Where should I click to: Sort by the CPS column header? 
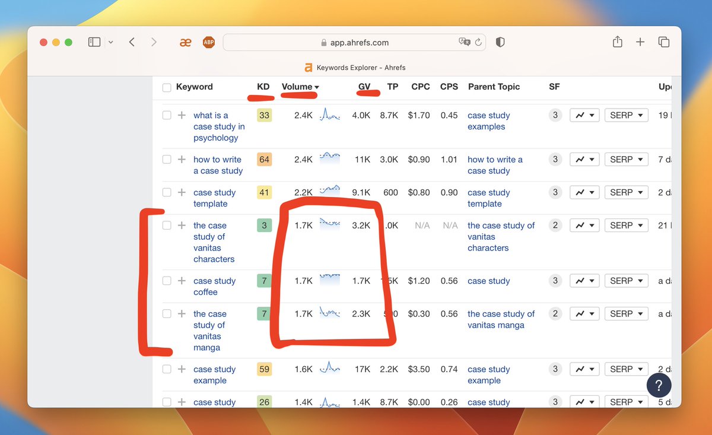449,87
